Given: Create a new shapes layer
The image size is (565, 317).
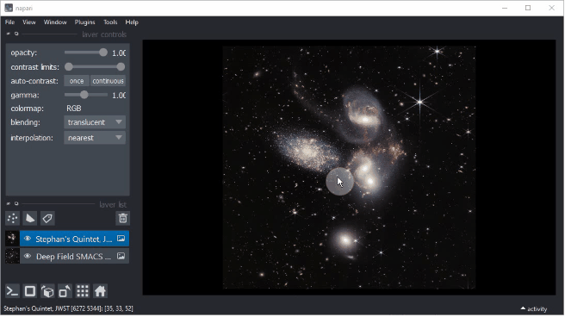Looking at the screenshot, I should [30, 218].
